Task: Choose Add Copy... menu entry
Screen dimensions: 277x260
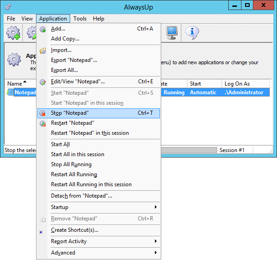Action: pyautogui.click(x=98, y=39)
